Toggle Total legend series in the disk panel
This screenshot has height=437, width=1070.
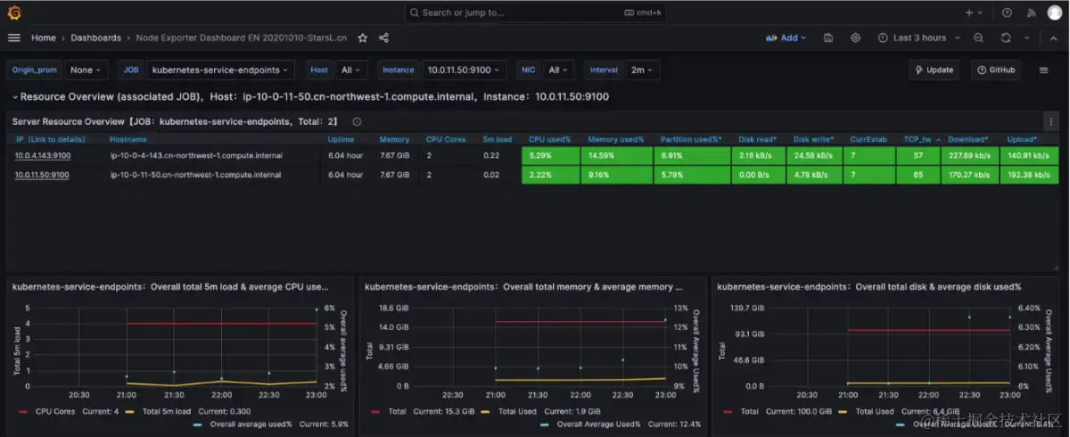pyautogui.click(x=750, y=411)
